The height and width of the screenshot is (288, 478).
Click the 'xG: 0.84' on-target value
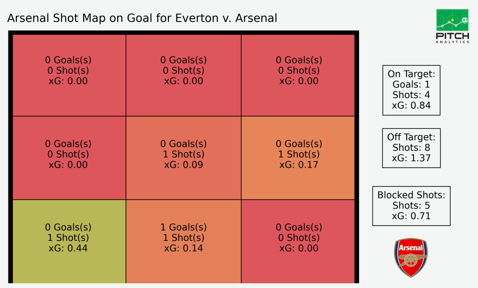click(x=411, y=105)
